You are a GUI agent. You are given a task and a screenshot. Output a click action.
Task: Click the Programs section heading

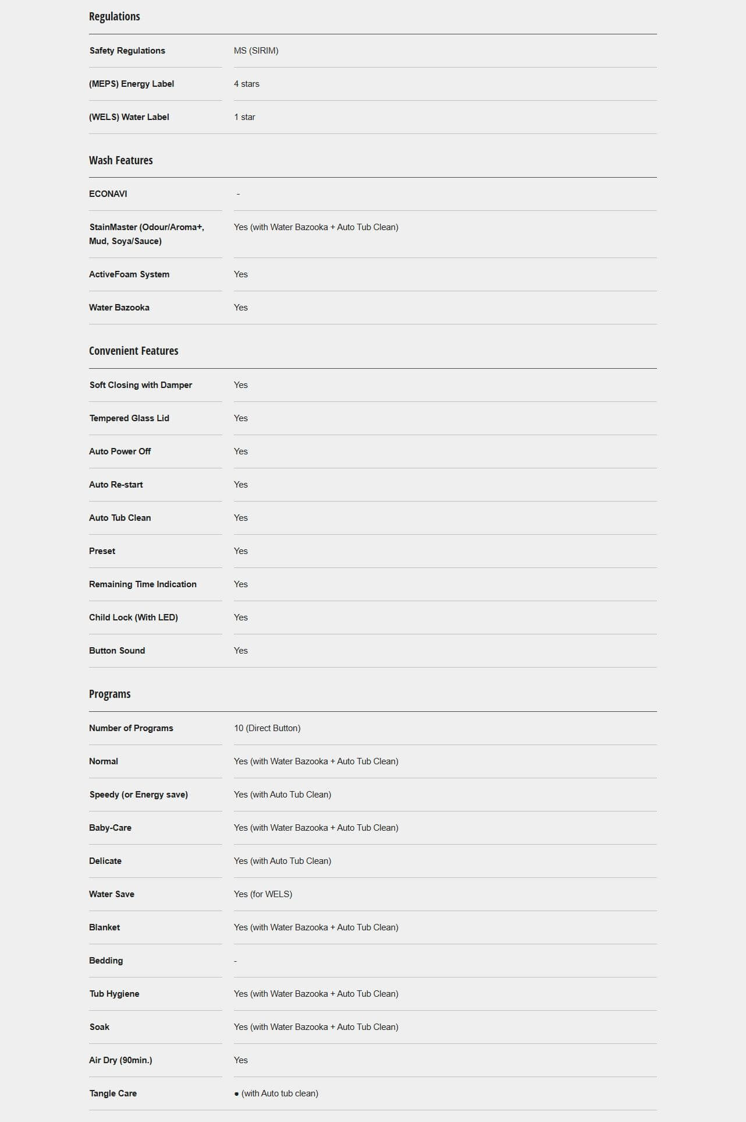point(109,694)
